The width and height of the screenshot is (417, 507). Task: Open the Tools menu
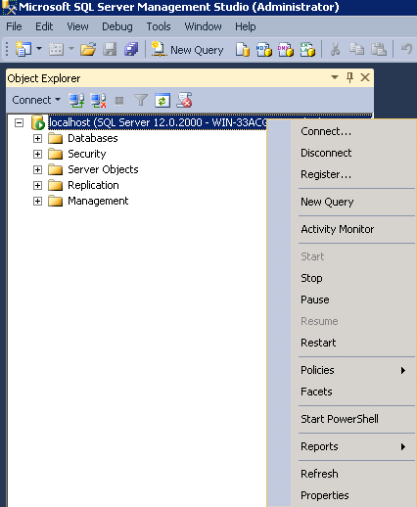pyautogui.click(x=159, y=26)
